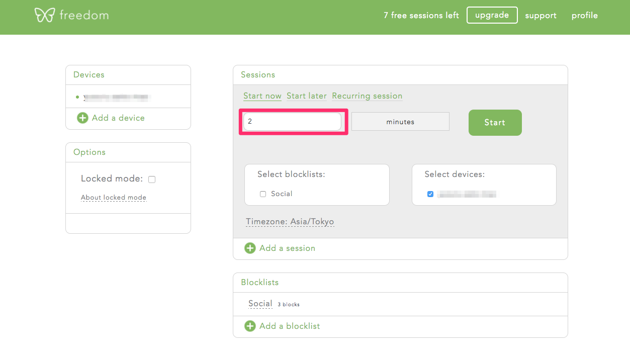
Task: Switch to the Recurring session tab
Action: coord(367,96)
